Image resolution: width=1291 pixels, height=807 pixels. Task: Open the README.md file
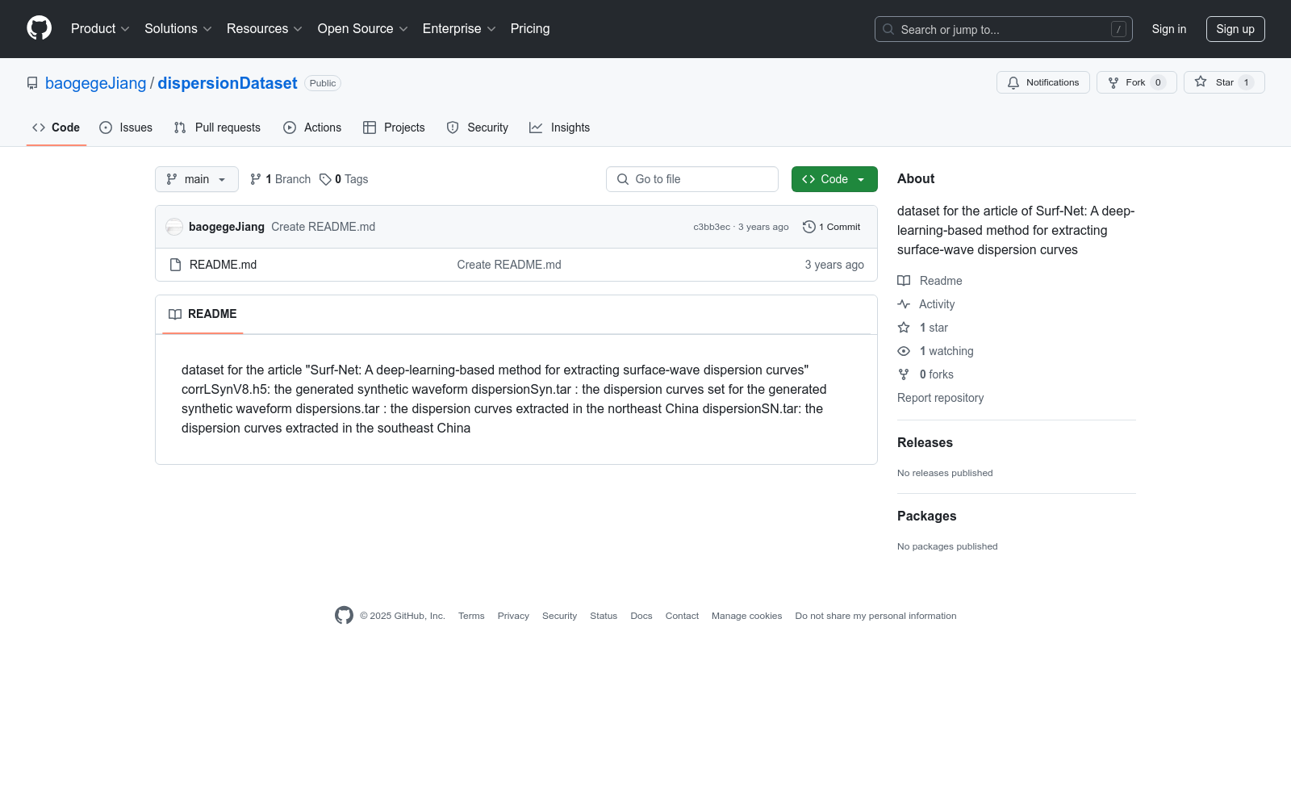tap(224, 265)
